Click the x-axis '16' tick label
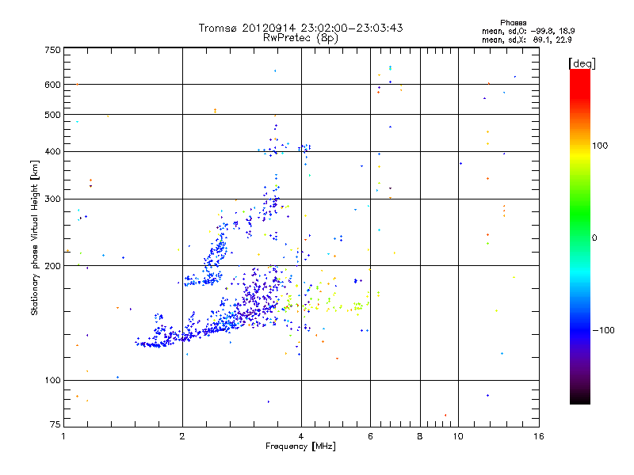 [539, 436]
